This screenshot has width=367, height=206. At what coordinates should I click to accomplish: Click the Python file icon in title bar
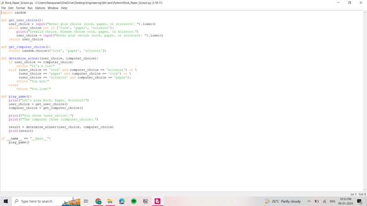point(2,3)
